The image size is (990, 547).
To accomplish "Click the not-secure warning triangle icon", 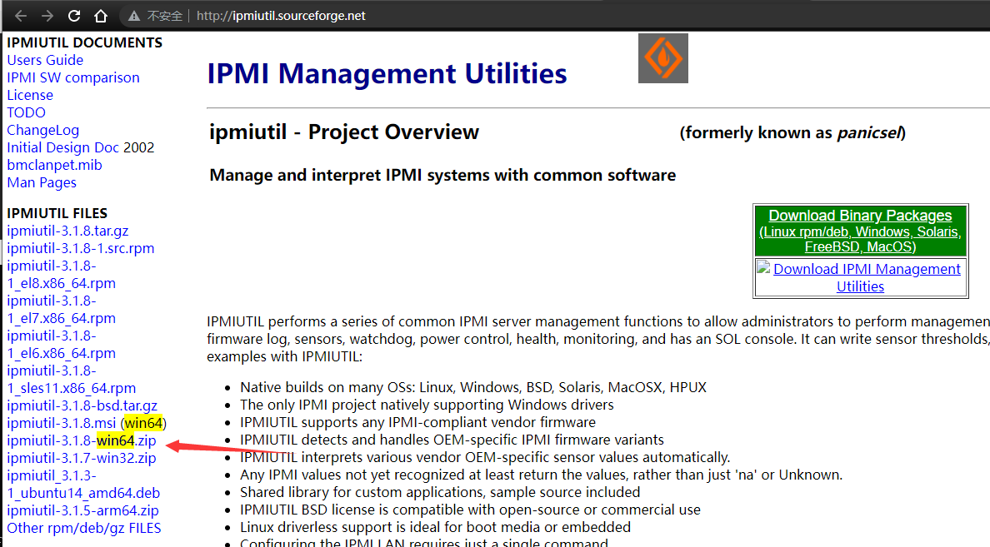I will click(134, 16).
